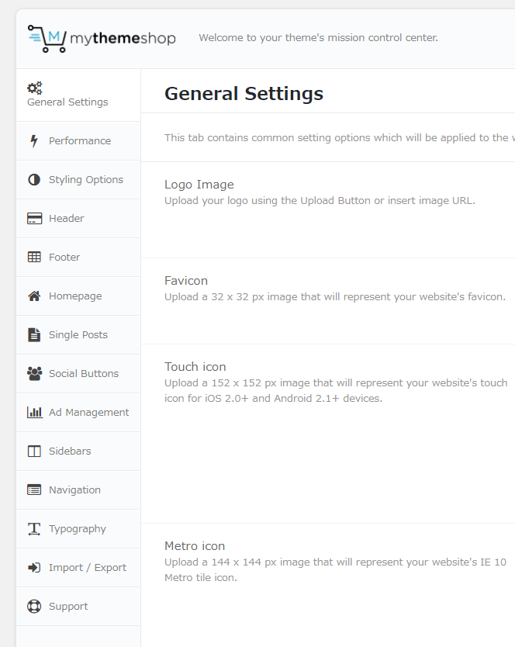Select the document icon for Single Posts

click(34, 334)
